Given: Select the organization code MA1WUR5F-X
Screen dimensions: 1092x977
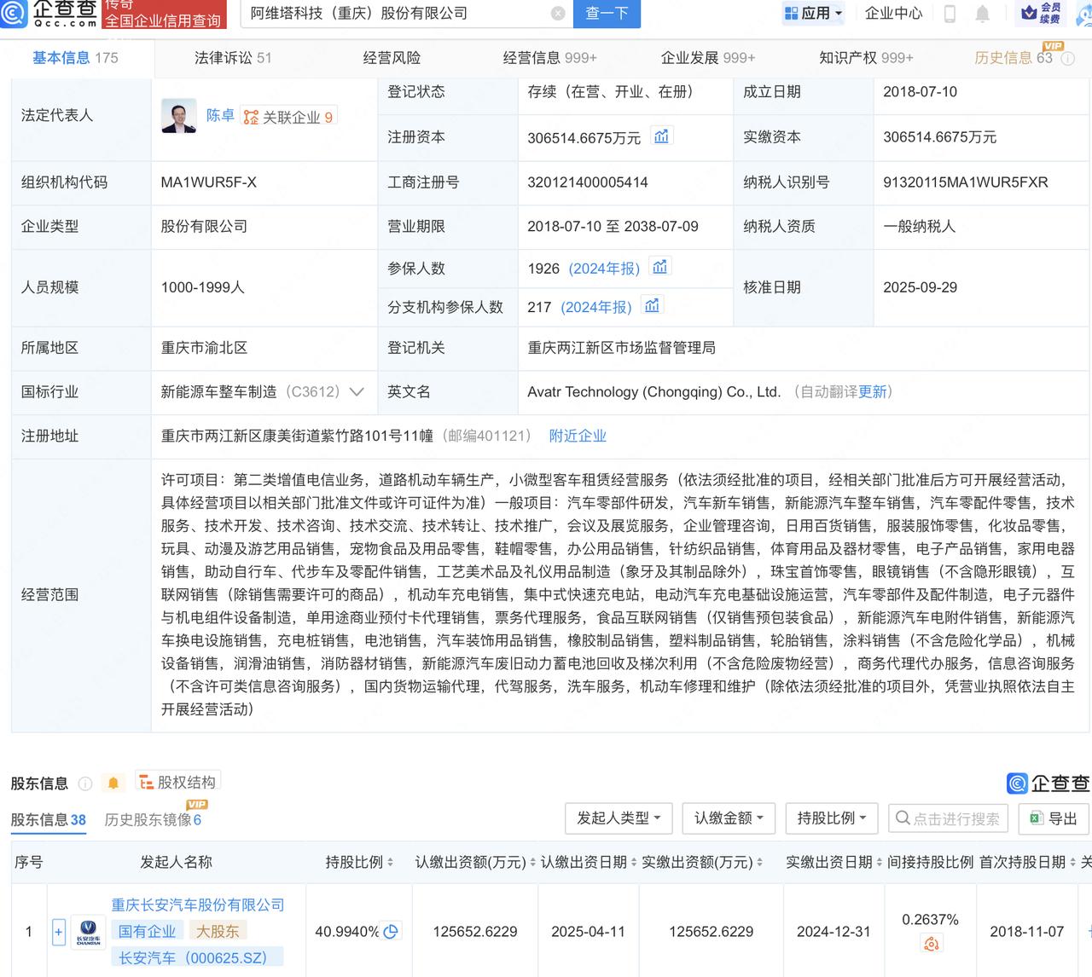Looking at the screenshot, I should coord(209,182).
